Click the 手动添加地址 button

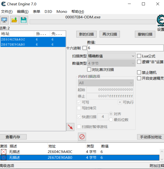click(x=151, y=137)
